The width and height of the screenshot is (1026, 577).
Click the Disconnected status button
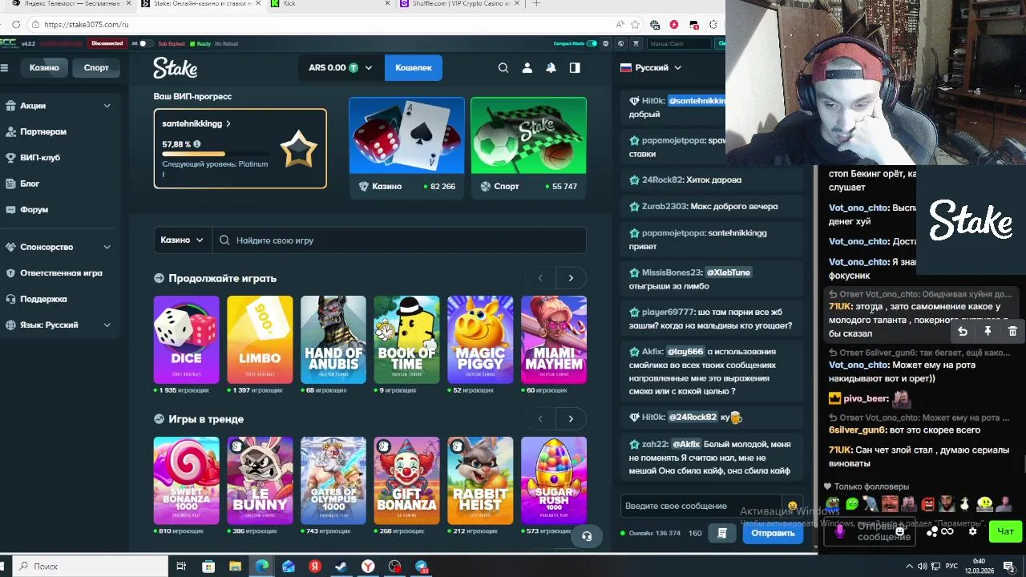[x=107, y=43]
